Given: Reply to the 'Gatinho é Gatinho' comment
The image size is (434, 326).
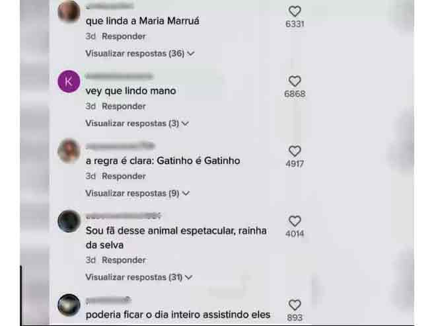Looking at the screenshot, I should (x=124, y=176).
